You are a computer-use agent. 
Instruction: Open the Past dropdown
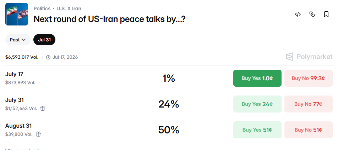click(x=18, y=40)
